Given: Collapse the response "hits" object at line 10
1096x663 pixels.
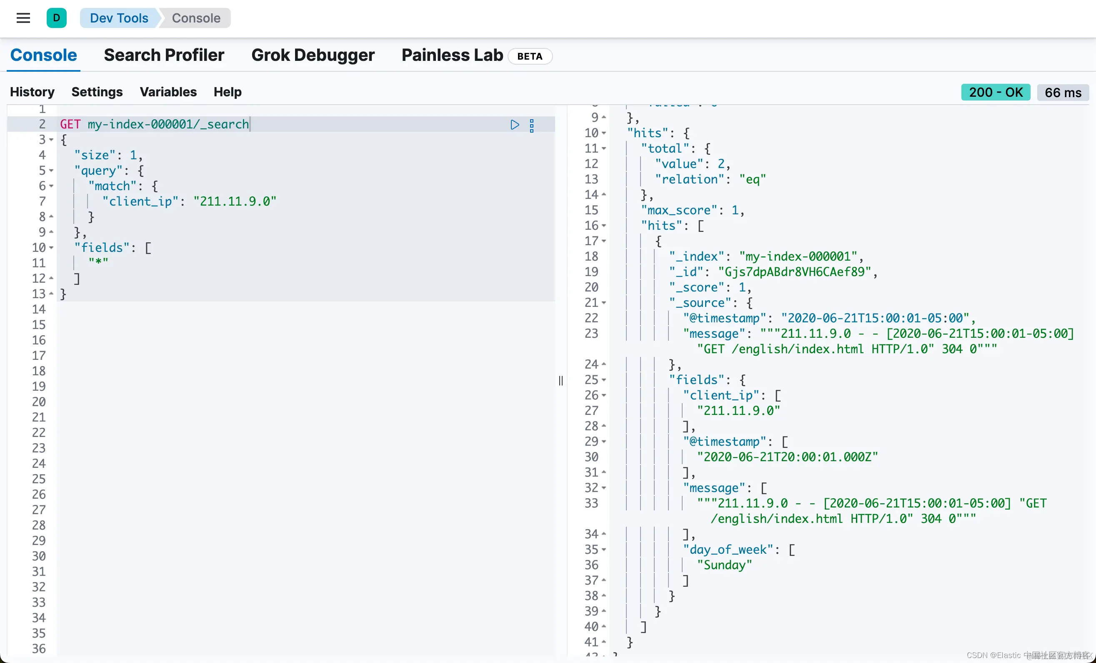Looking at the screenshot, I should (x=603, y=133).
